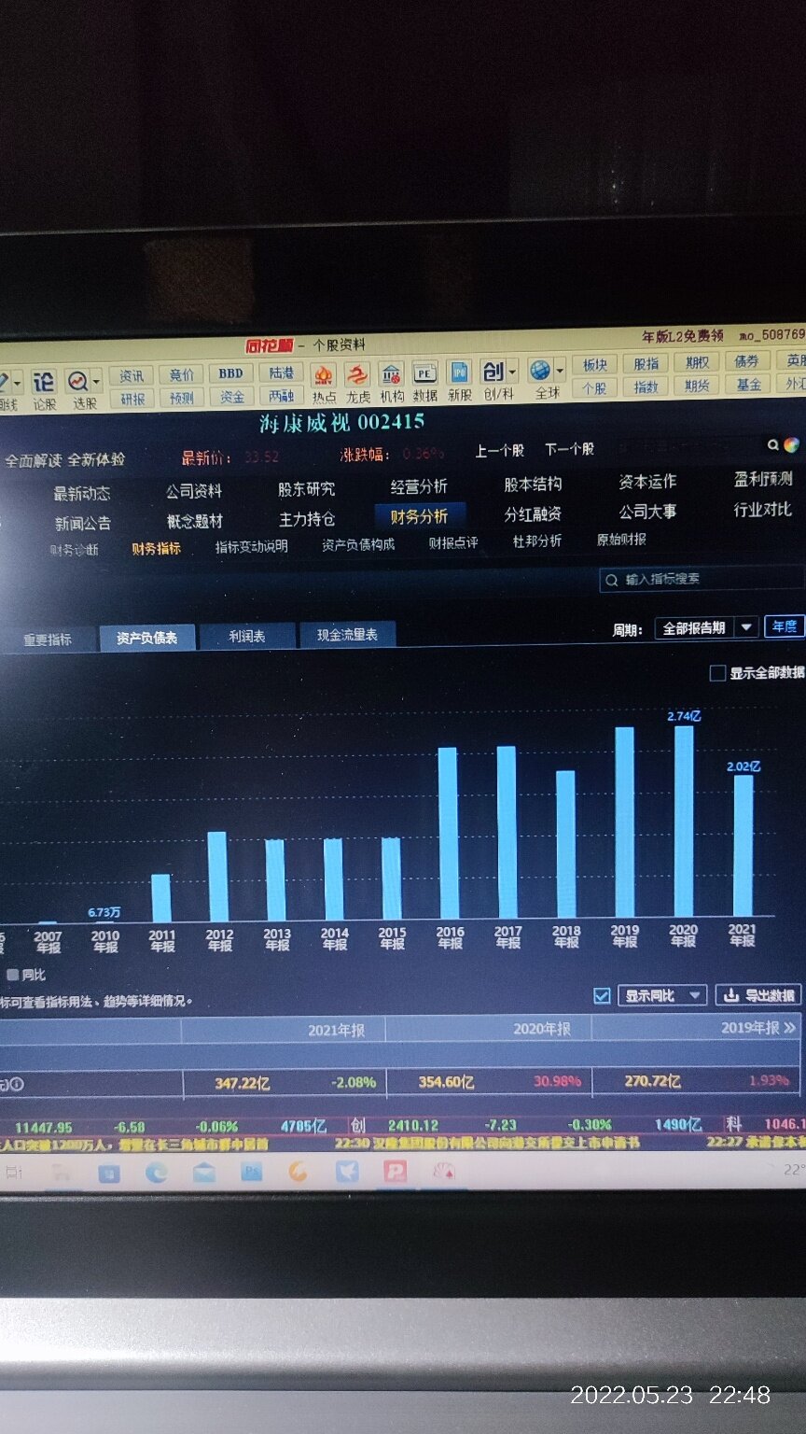Open the 选股 stock picker icon

(78, 382)
